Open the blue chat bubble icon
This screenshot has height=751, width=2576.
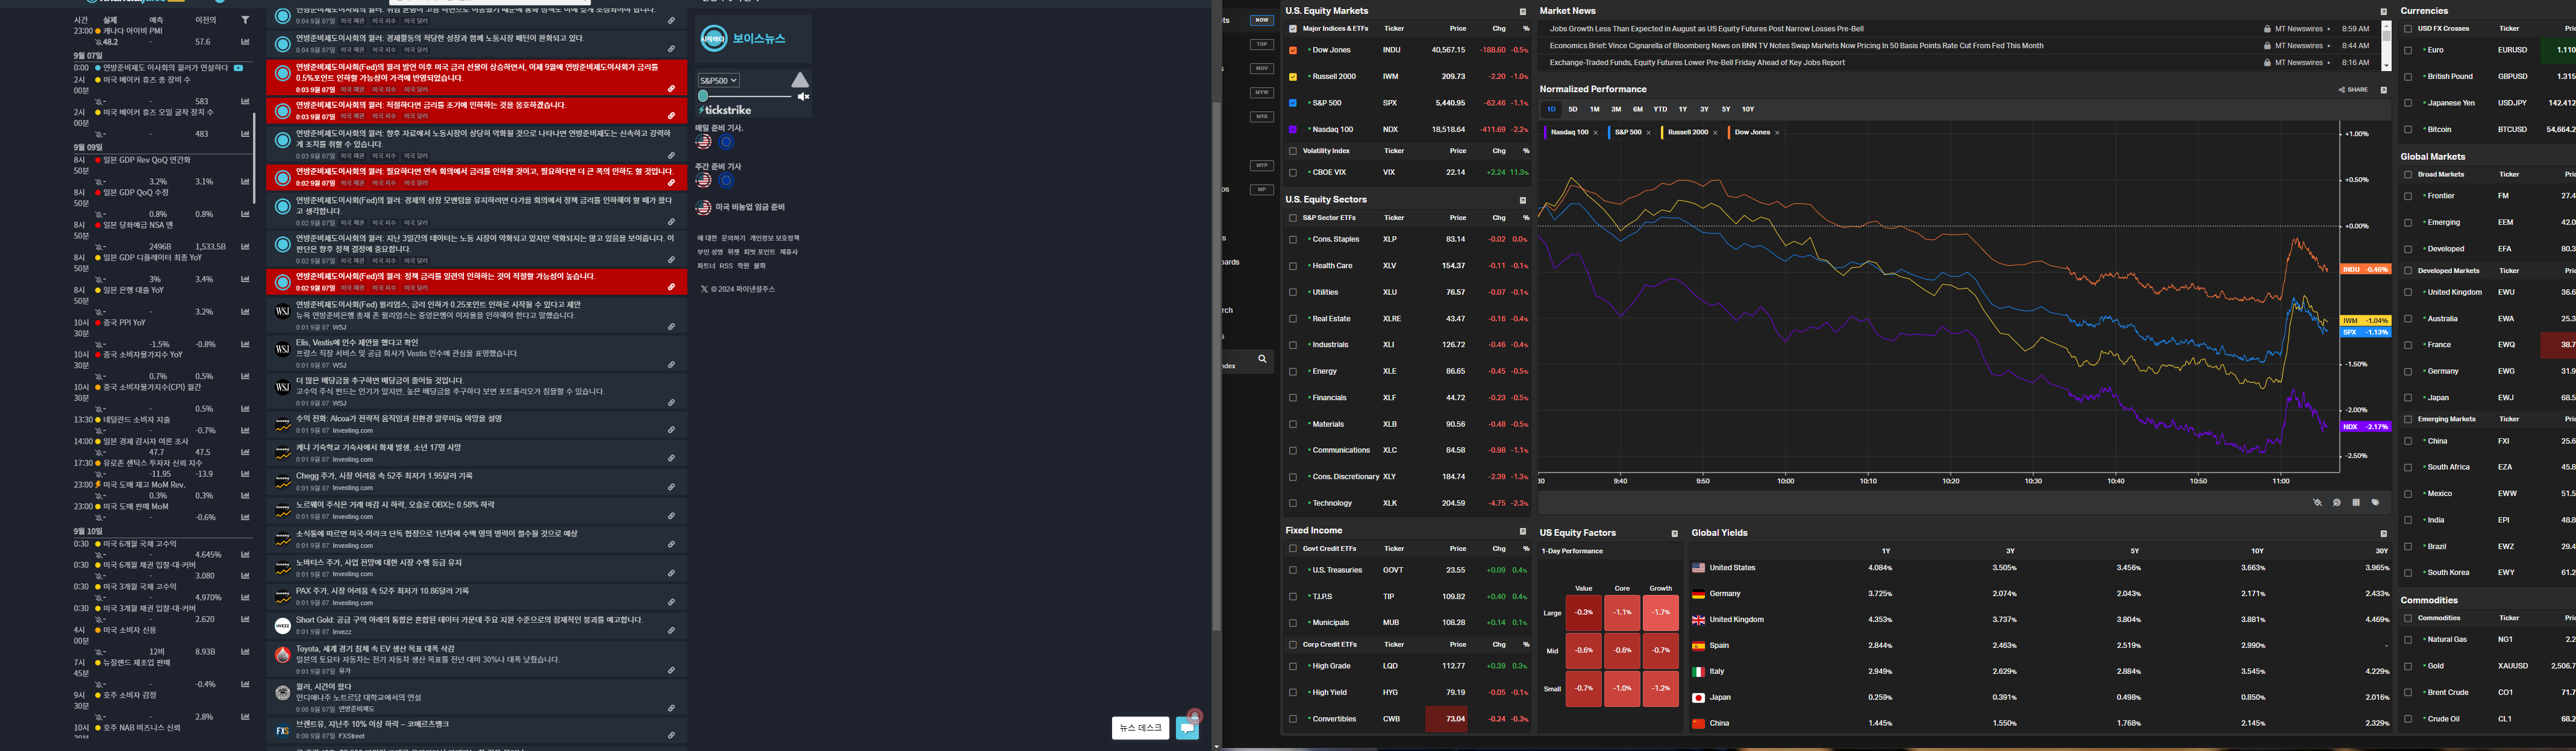click(x=1187, y=728)
